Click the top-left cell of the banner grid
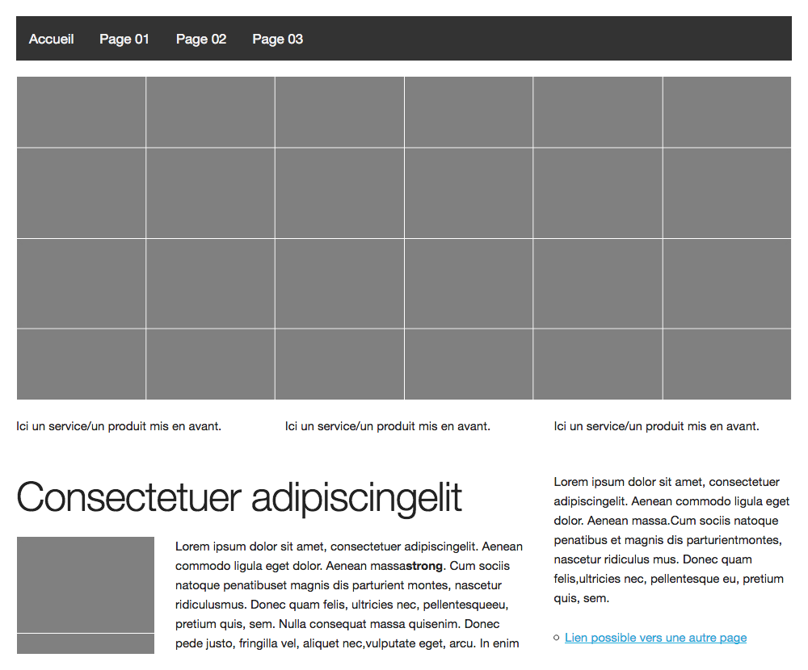808x670 pixels. (81, 111)
